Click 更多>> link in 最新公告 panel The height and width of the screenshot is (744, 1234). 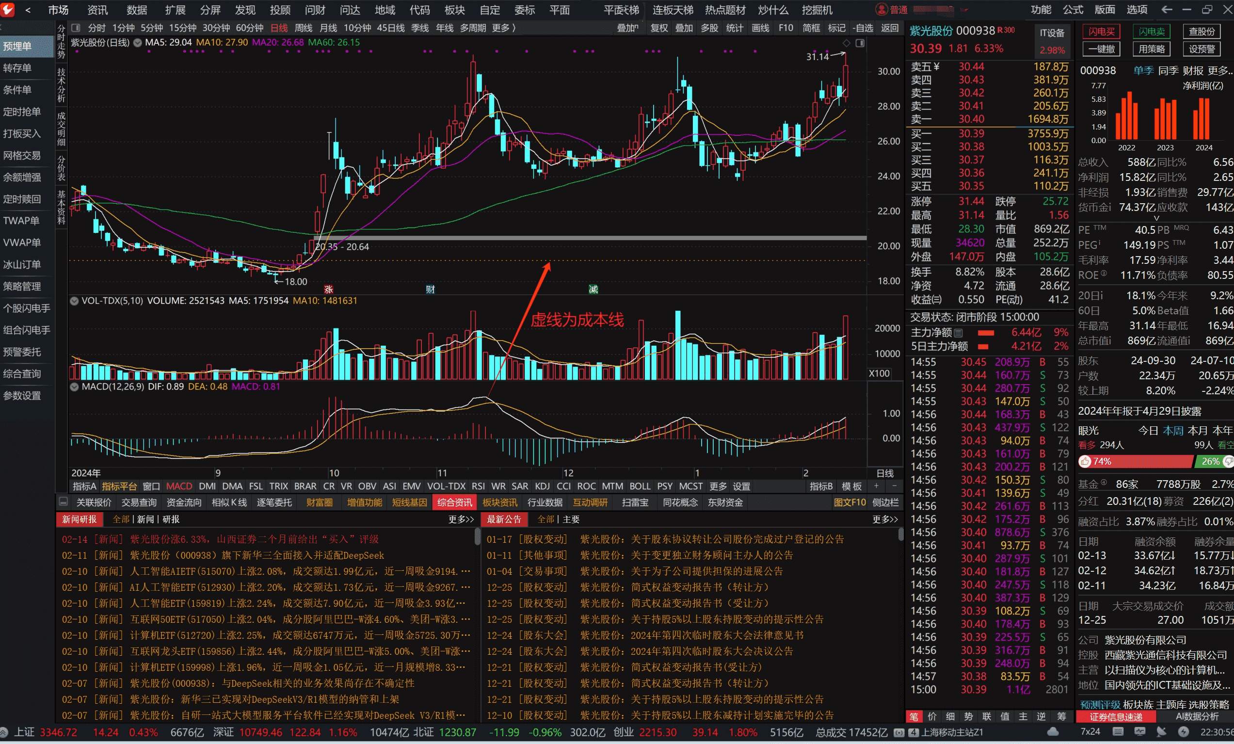[x=885, y=519]
